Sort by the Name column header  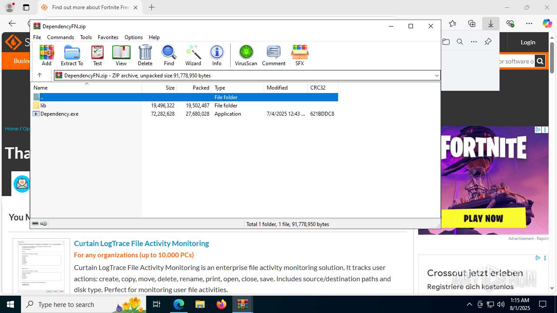pos(86,87)
